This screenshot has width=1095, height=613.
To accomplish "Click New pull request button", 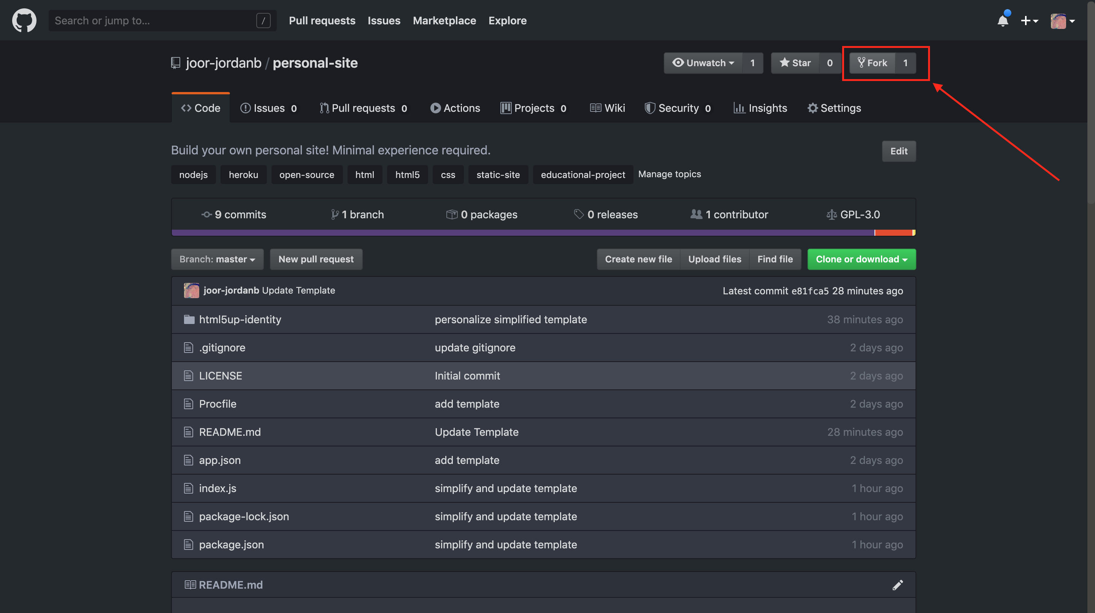I will (316, 259).
